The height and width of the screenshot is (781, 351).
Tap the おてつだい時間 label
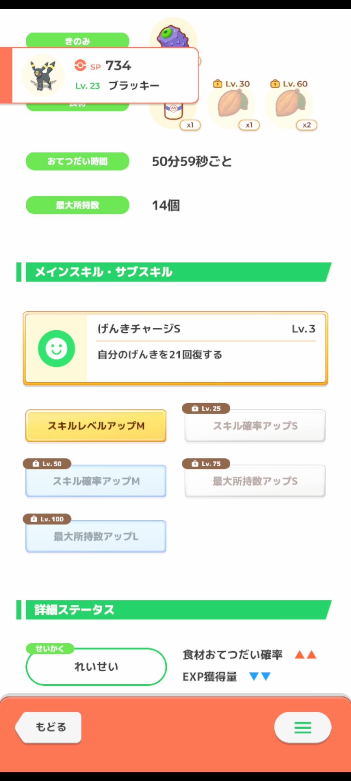(x=77, y=161)
